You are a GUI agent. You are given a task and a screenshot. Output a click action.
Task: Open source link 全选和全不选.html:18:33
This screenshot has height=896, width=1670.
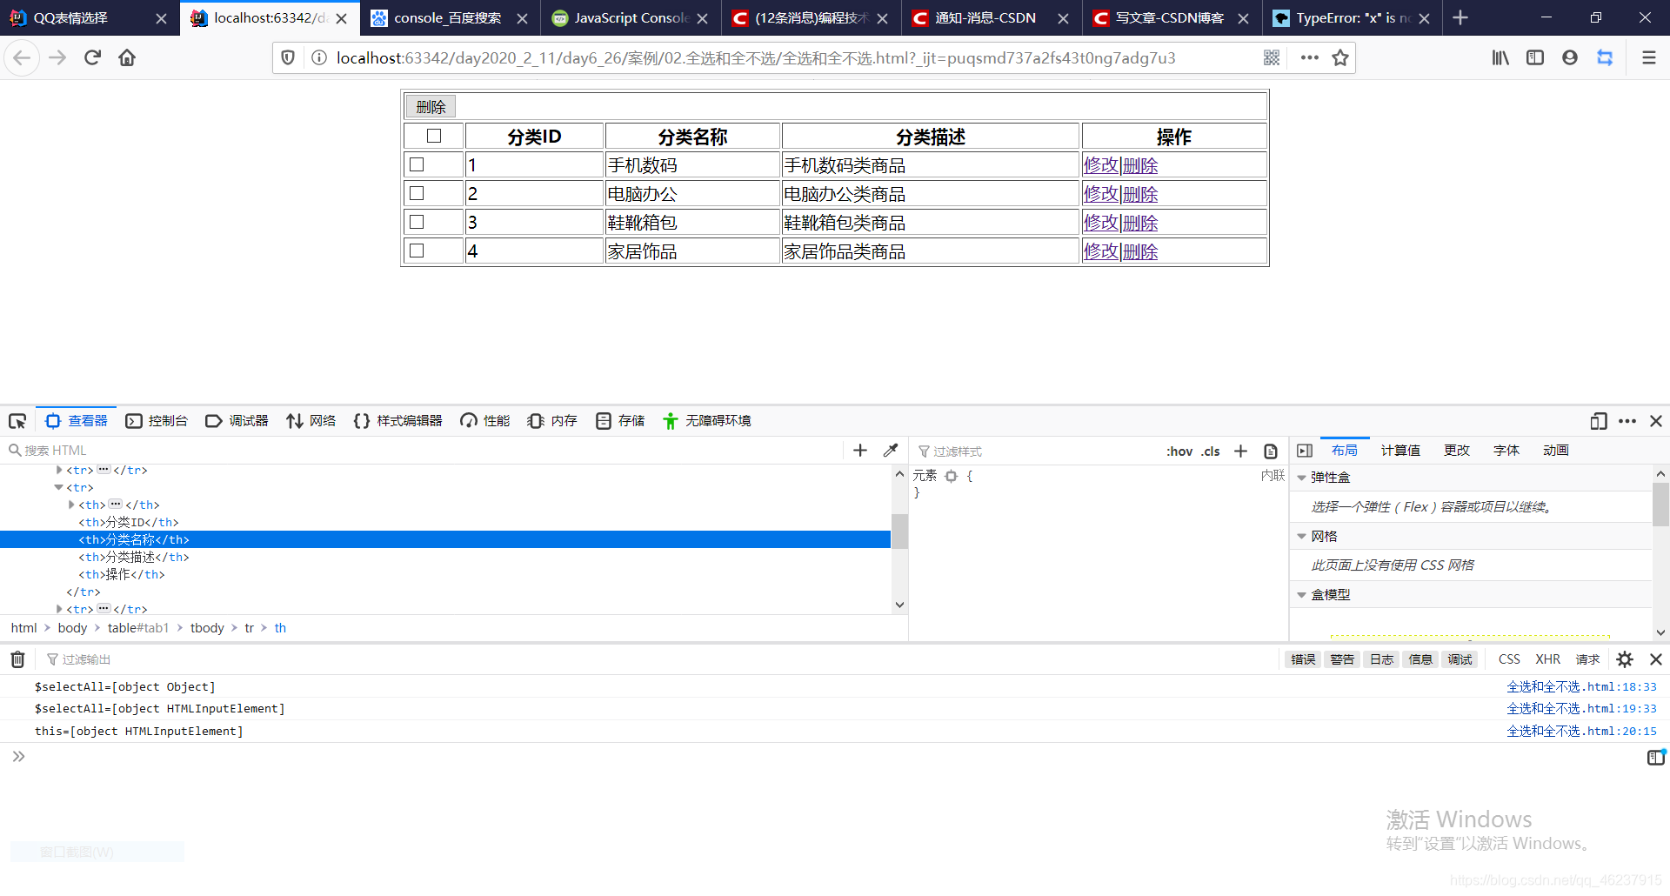[1581, 686]
